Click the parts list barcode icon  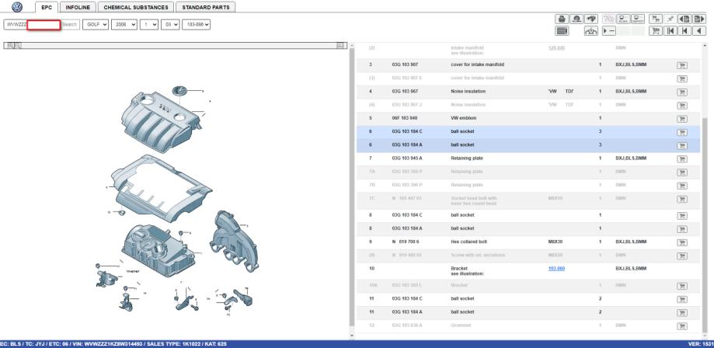562,30
